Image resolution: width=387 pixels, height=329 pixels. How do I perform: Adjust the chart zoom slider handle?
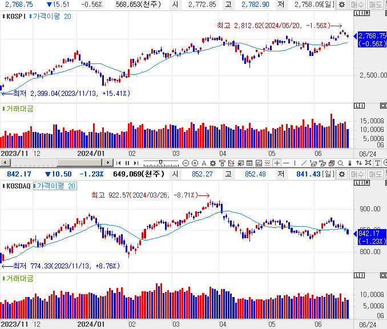[160, 162]
